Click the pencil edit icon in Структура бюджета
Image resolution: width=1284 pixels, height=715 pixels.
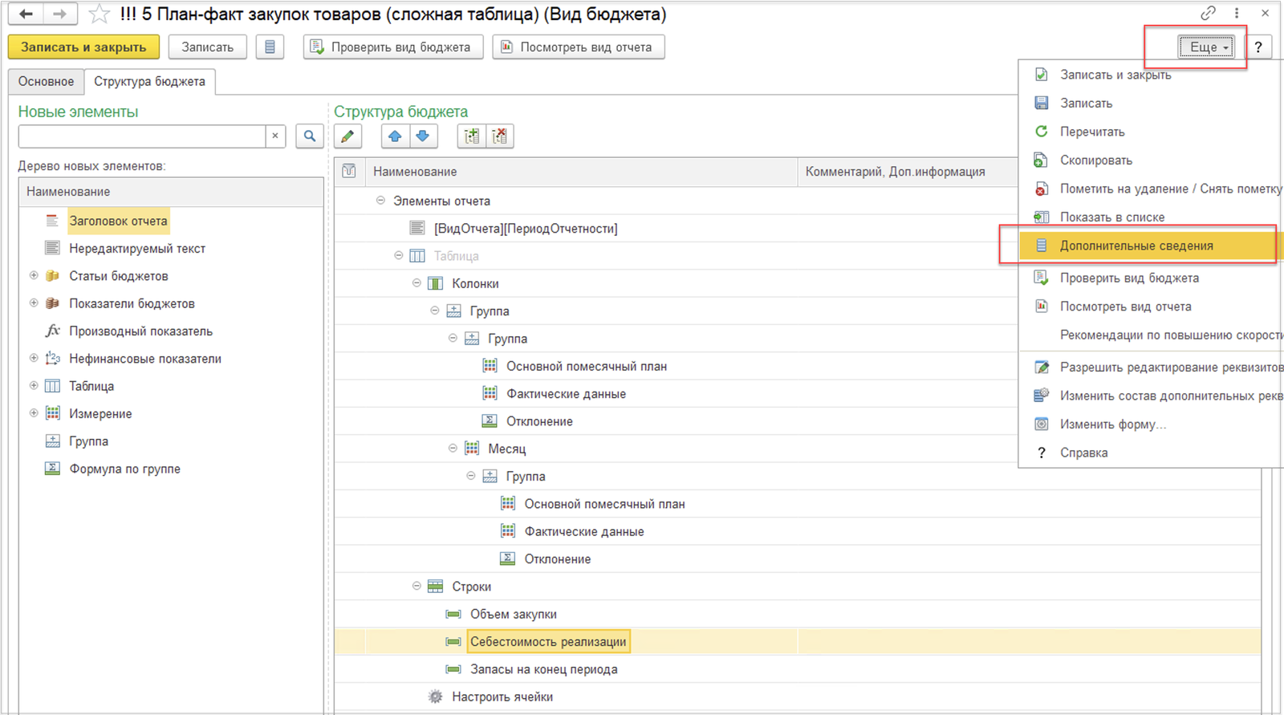pos(347,136)
